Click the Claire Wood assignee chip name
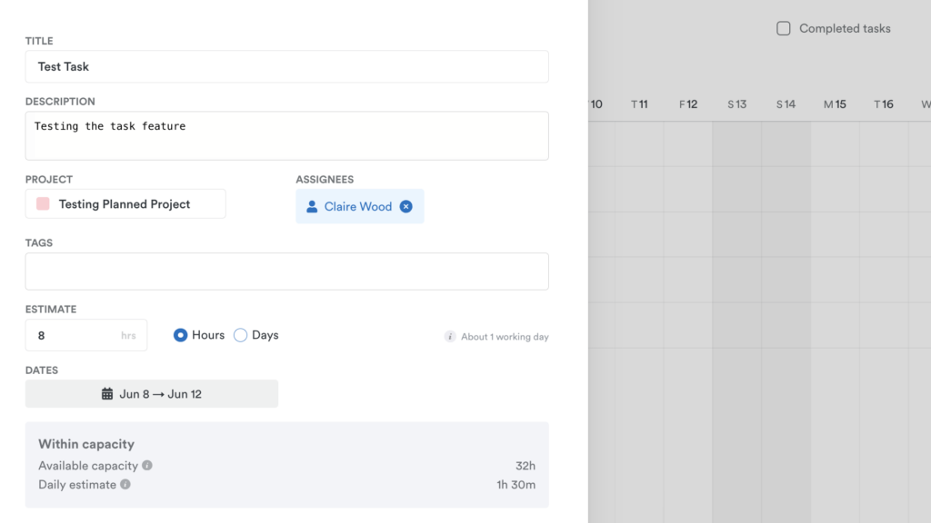 pyautogui.click(x=358, y=206)
